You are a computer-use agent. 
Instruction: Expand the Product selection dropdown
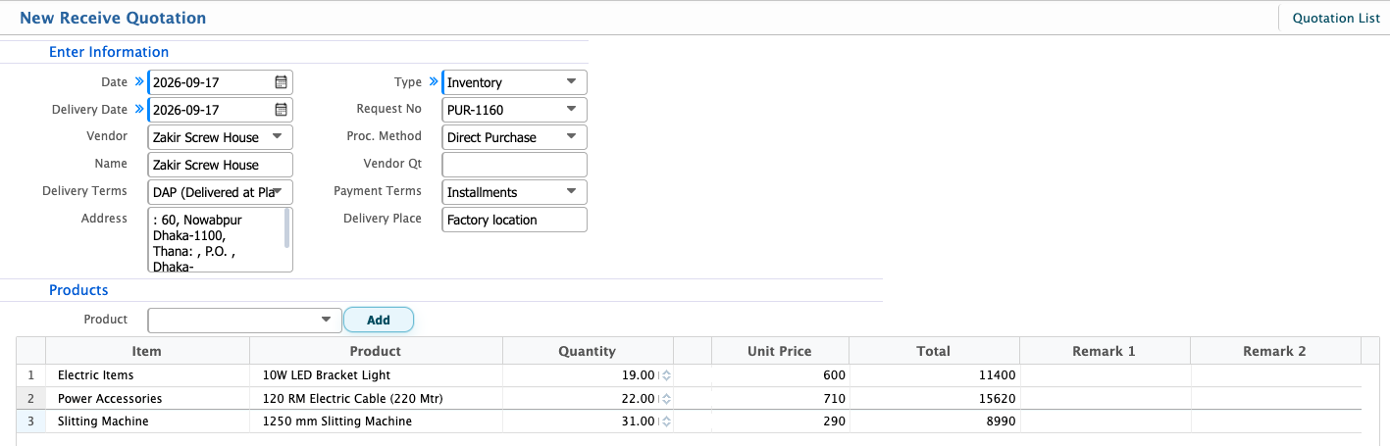click(x=326, y=320)
